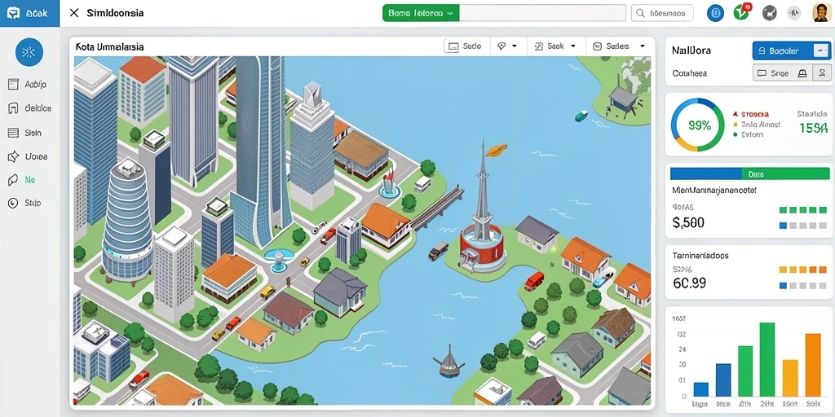Click the 99% donut chart

pyautogui.click(x=698, y=125)
